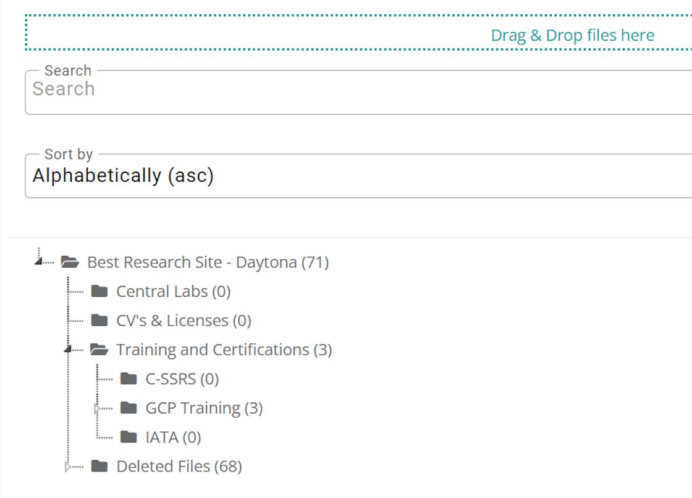Open the Sort by Alphabetically (asc) dropdown
692x498 pixels.
pos(358,176)
